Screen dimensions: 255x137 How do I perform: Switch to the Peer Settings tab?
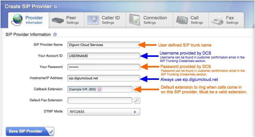67,20
